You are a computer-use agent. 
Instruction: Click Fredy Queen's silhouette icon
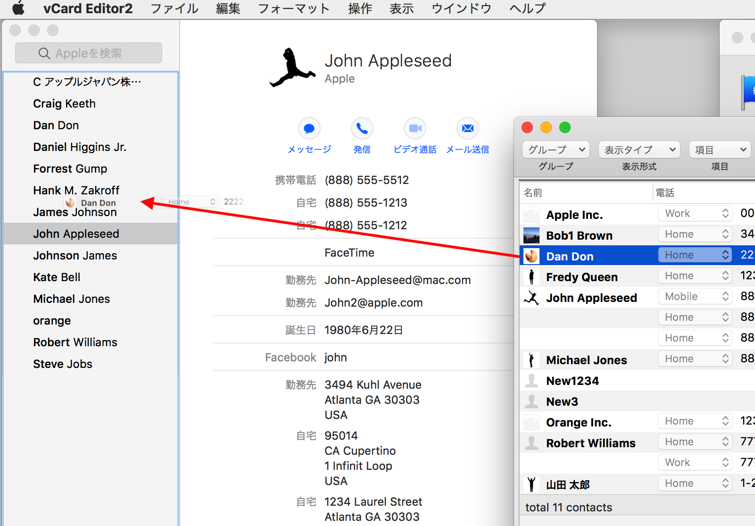(531, 277)
